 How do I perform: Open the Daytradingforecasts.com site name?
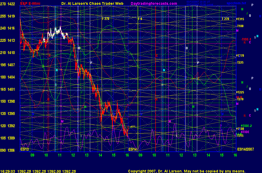(x=154, y=3)
